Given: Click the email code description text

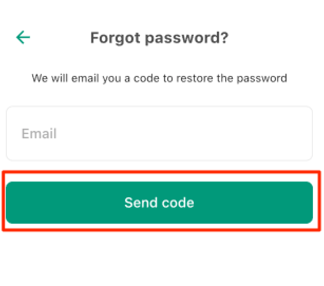Looking at the screenshot, I should coord(159,79).
